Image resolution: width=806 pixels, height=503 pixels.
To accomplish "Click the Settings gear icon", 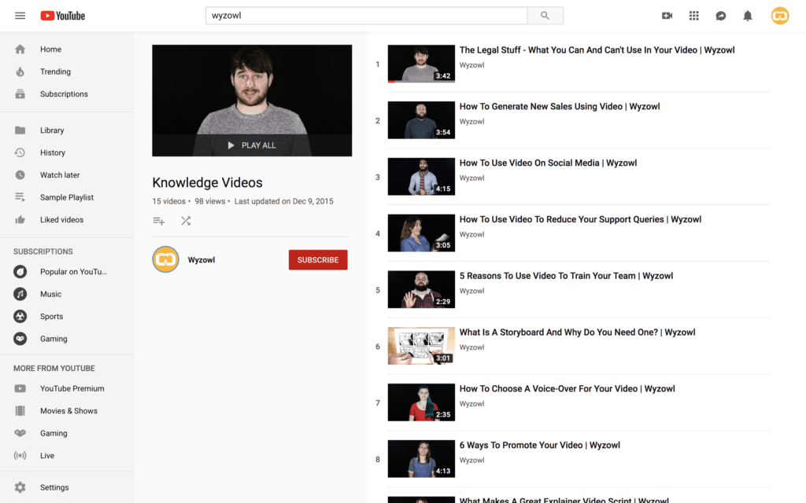I will coord(20,487).
